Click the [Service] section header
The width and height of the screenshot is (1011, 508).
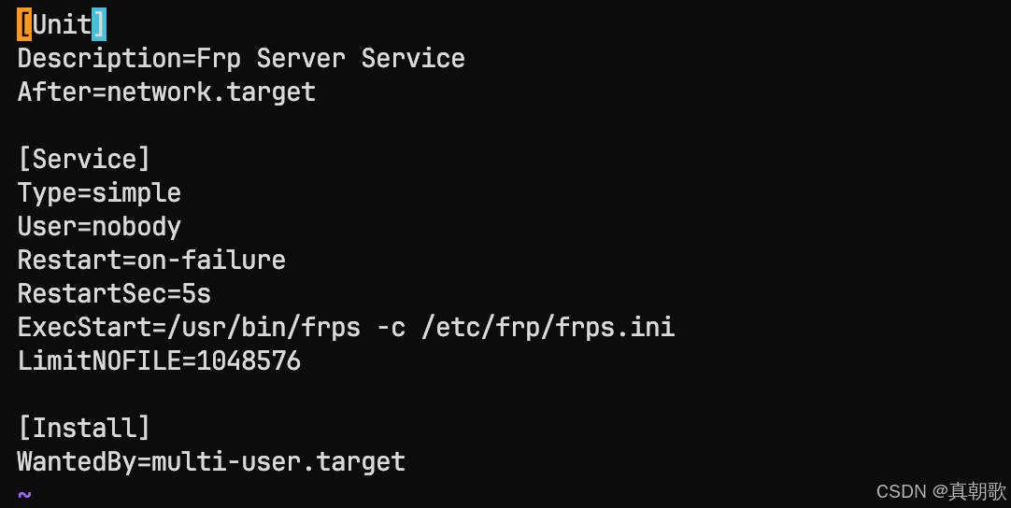click(x=84, y=159)
